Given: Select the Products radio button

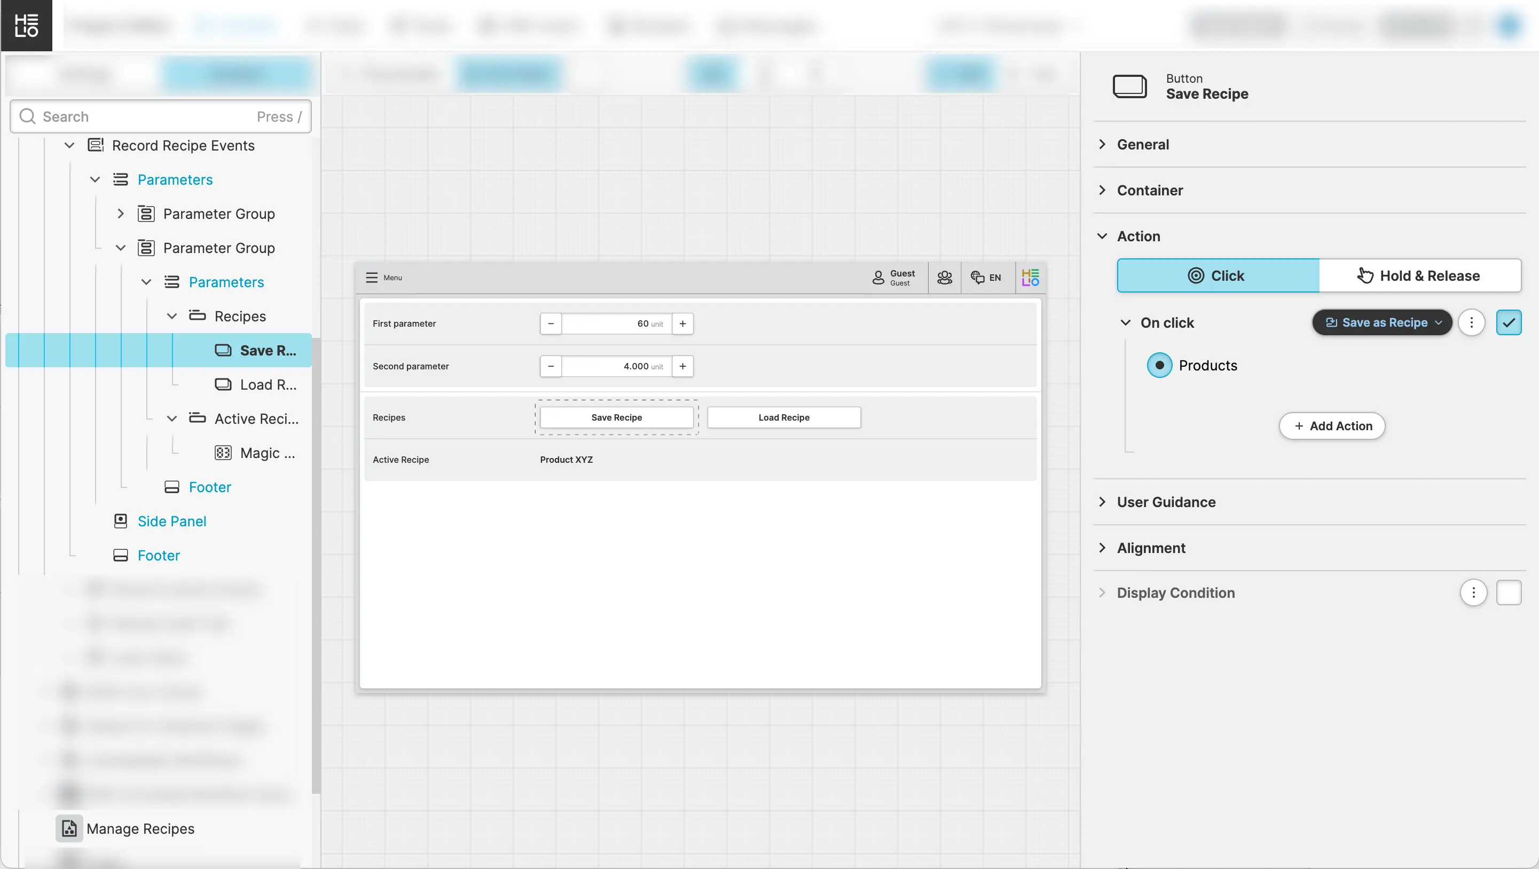Looking at the screenshot, I should [1160, 366].
